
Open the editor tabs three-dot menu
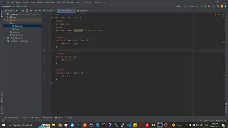(x=223, y=11)
